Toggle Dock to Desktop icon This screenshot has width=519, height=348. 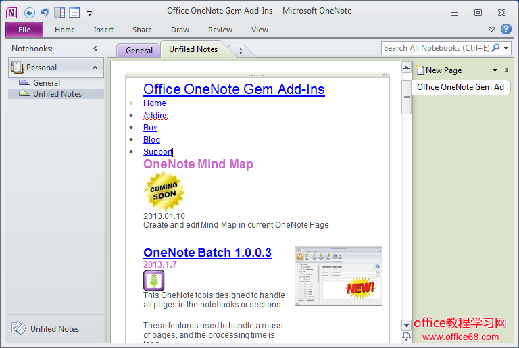click(x=59, y=13)
